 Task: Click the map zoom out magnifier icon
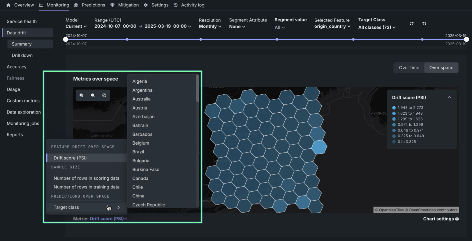click(x=93, y=95)
